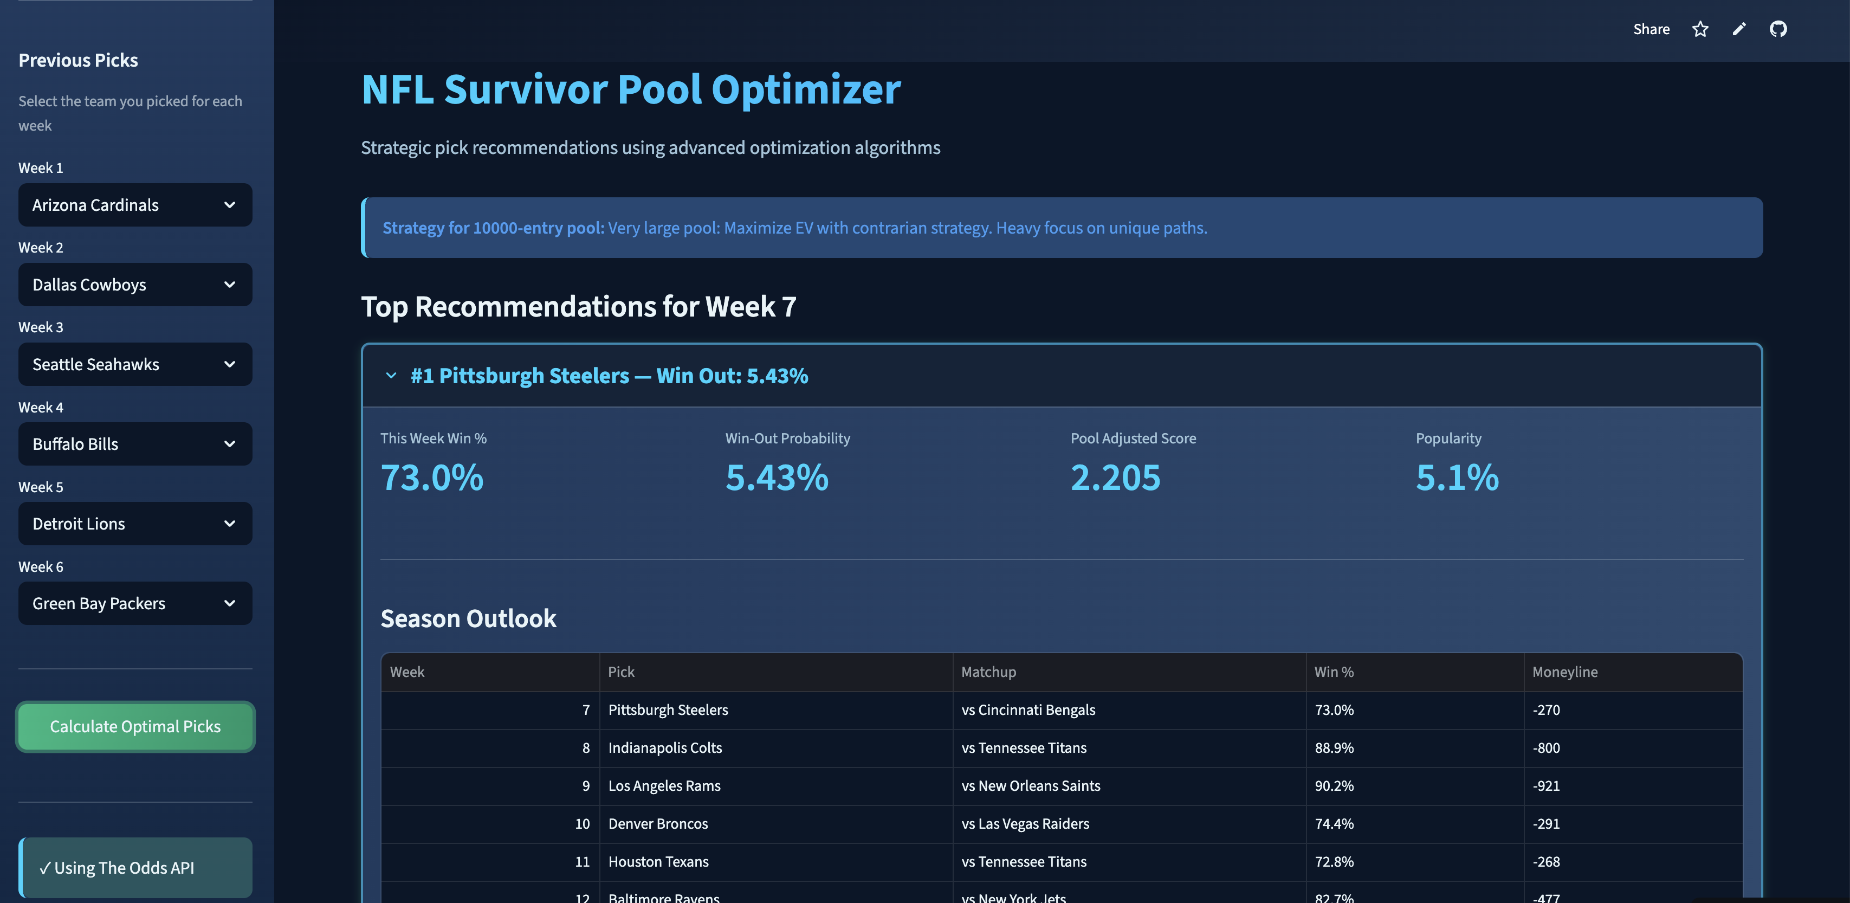Click the Win % column header

coord(1334,672)
